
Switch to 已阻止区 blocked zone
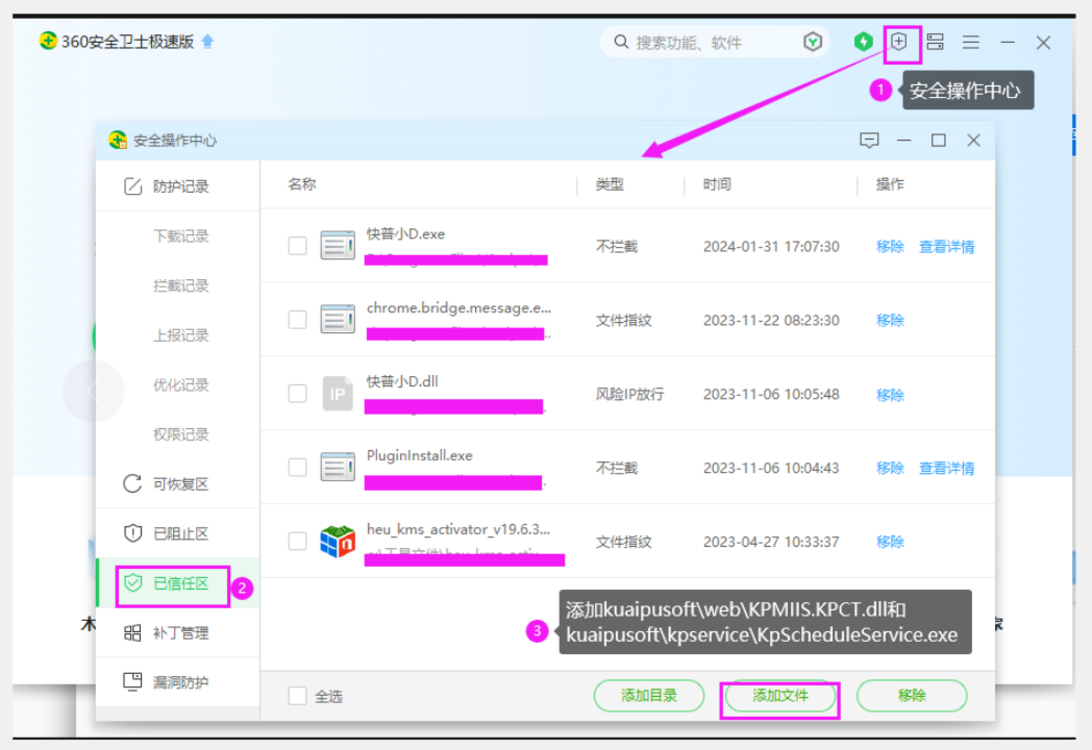click(180, 534)
